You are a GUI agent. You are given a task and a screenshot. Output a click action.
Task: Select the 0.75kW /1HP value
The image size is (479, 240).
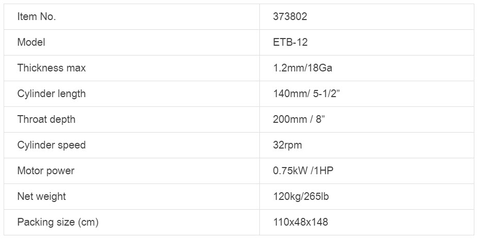(x=303, y=171)
